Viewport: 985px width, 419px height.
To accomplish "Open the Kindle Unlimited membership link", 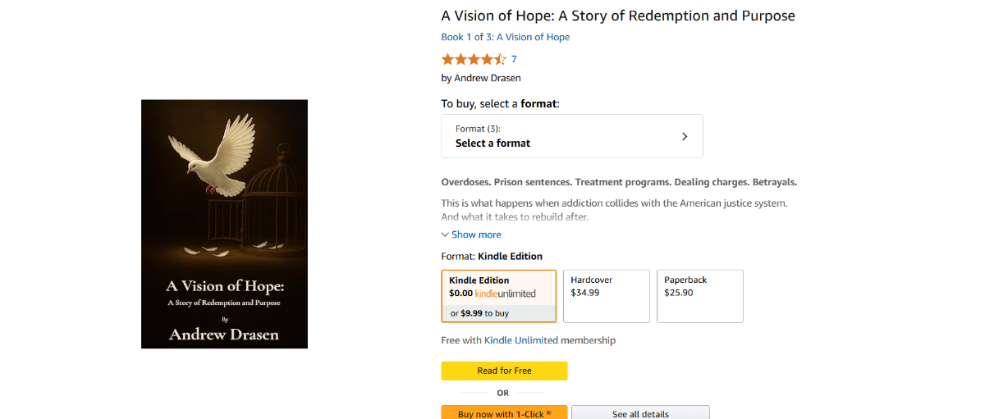I will coord(520,340).
